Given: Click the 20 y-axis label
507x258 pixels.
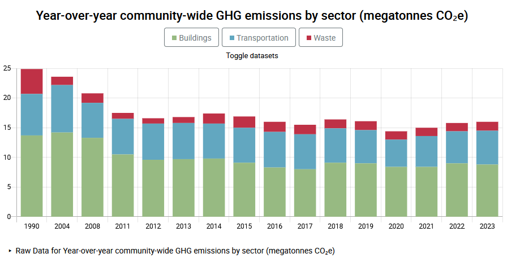Looking at the screenshot, I should point(7,98).
